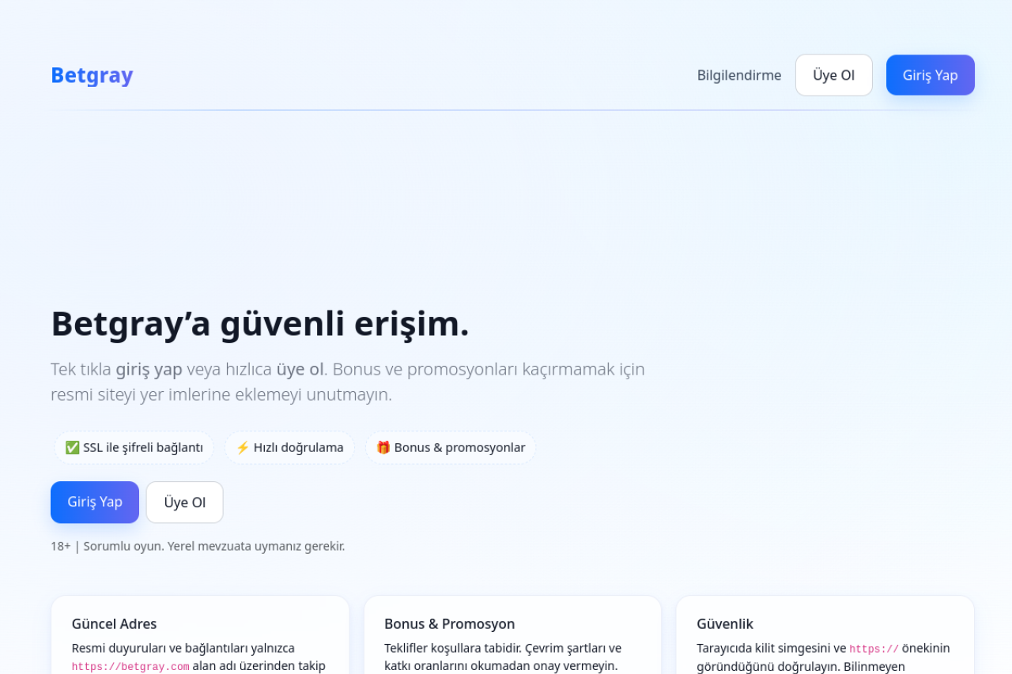Select the 'Bonus & promosyonlar' badge text

click(459, 448)
